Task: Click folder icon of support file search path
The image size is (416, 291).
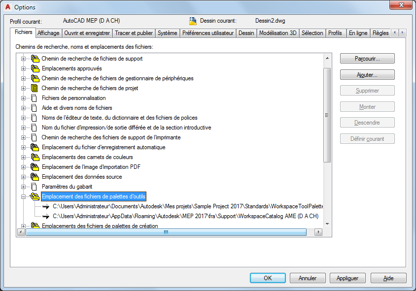Action: coord(35,59)
